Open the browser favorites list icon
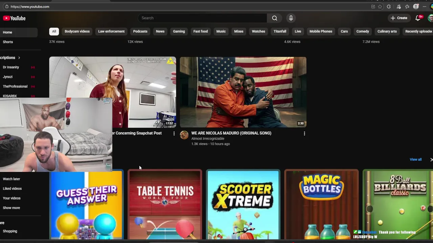Viewport: 433px width, 243px height. click(x=407, y=6)
